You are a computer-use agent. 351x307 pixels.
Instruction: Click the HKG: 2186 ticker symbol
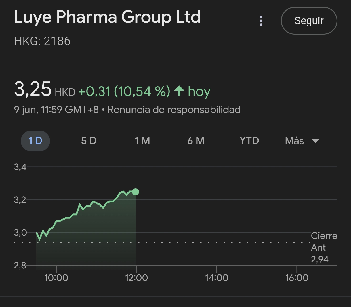point(42,41)
